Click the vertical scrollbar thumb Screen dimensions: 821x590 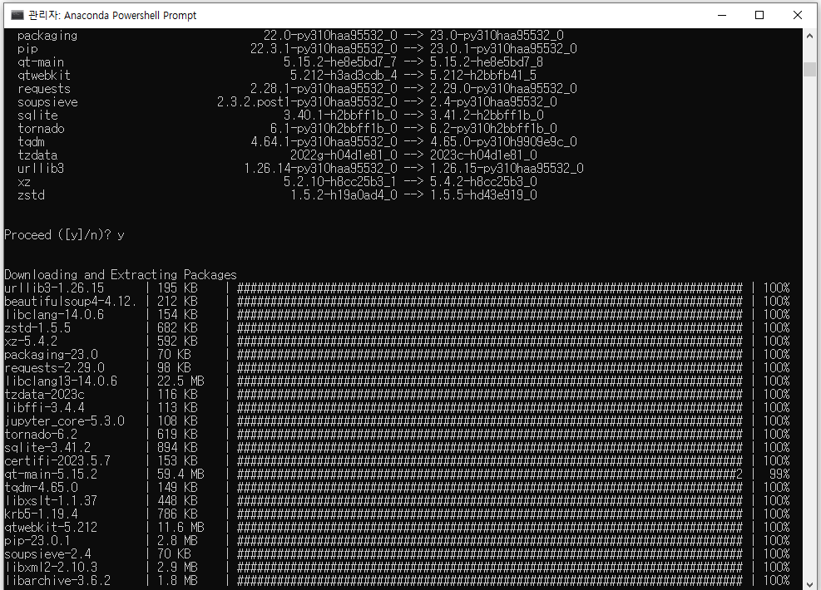pos(809,68)
